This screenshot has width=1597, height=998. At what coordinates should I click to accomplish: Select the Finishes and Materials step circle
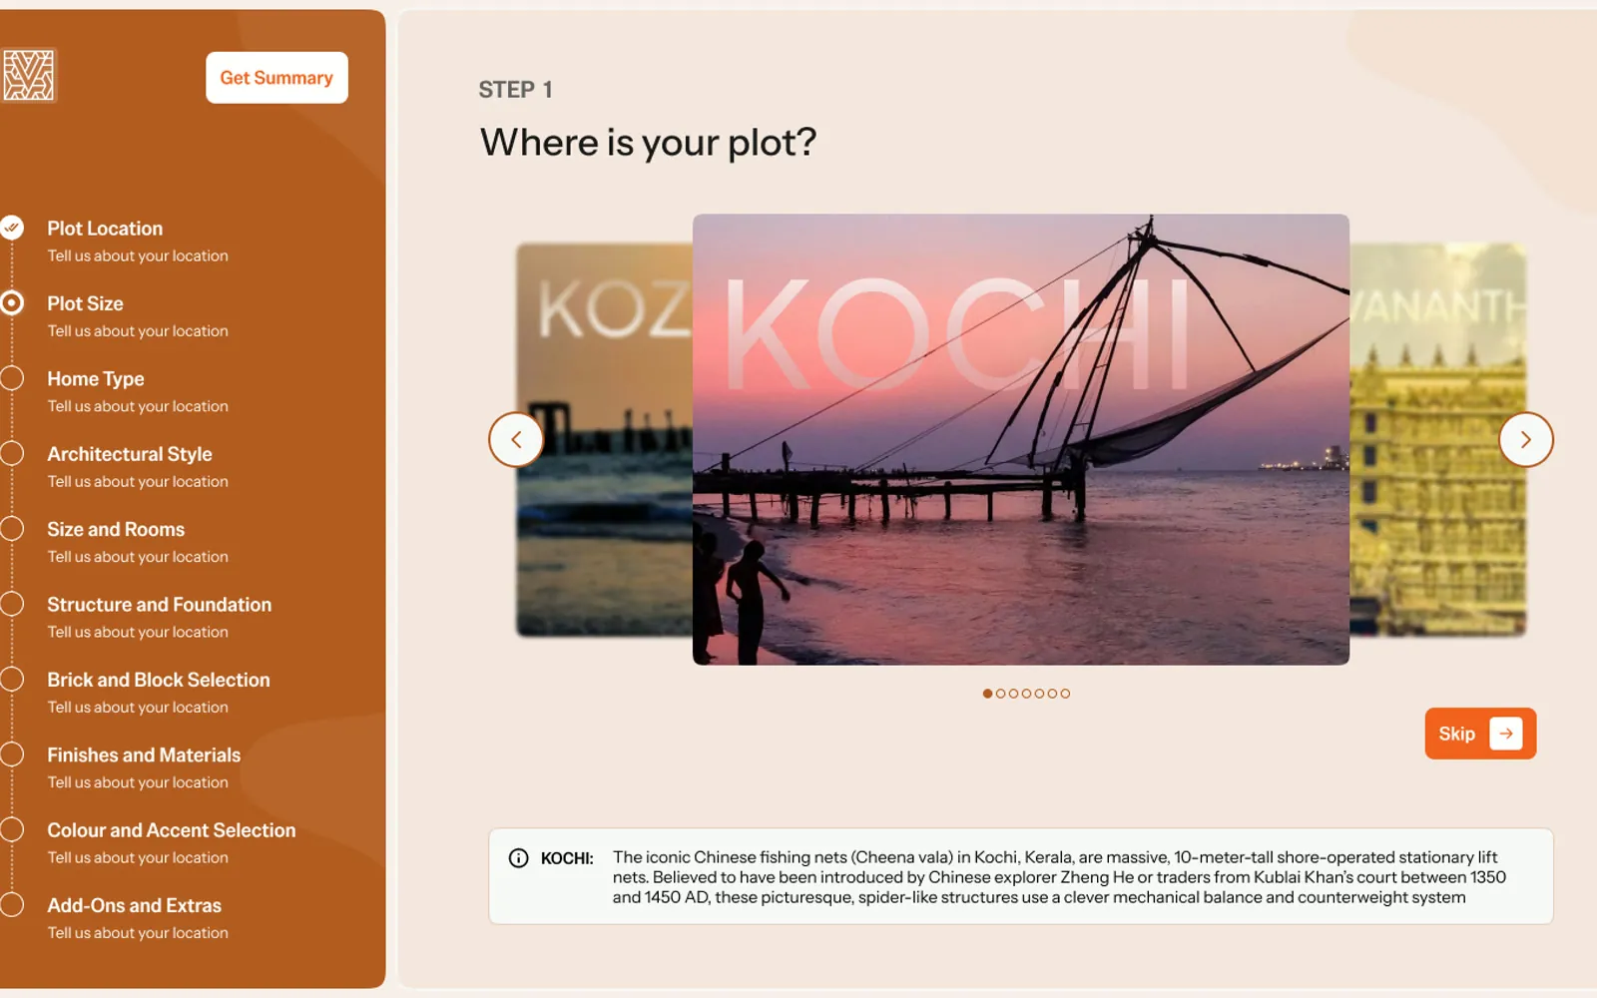tap(12, 754)
